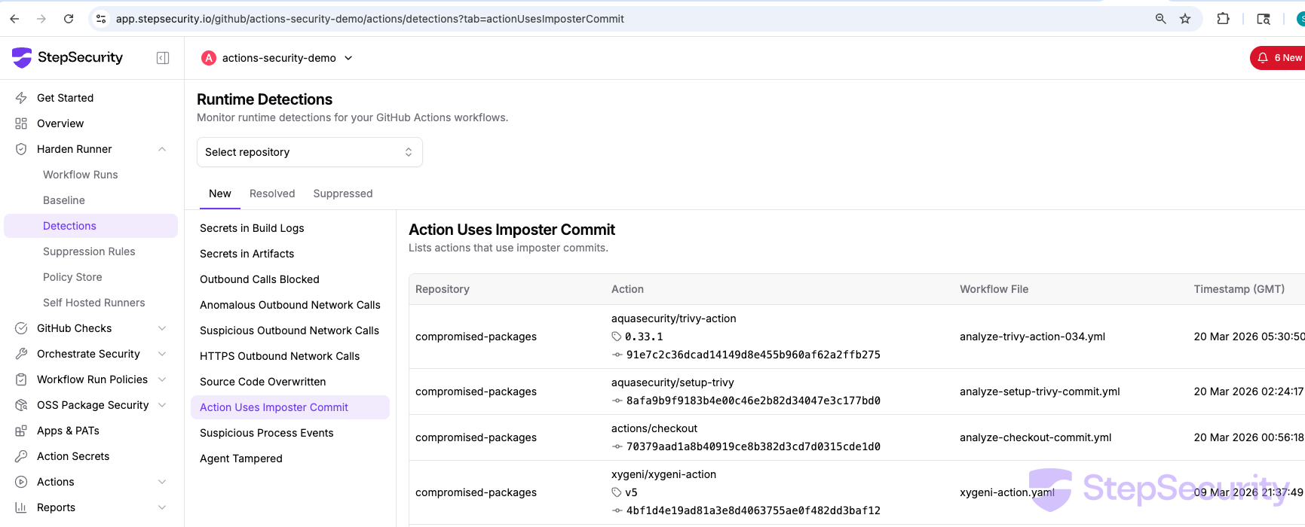The image size is (1305, 527).
Task: Click the zoom magnifier icon in address bar
Action: (1161, 19)
